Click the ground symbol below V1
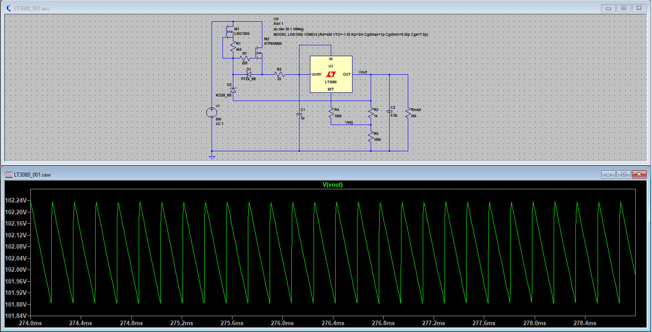The height and width of the screenshot is (332, 652). coord(212,157)
